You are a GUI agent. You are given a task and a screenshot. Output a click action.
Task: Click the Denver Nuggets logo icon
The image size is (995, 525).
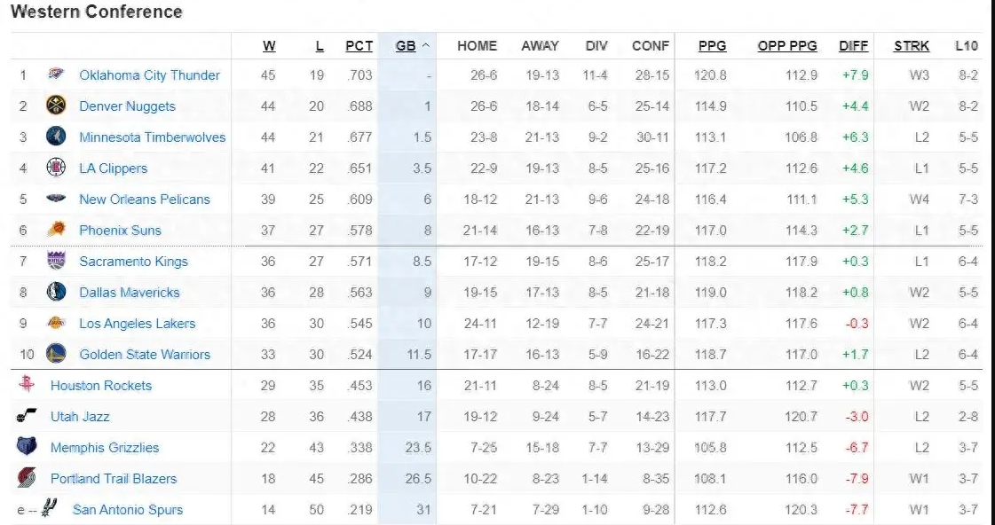tap(56, 106)
